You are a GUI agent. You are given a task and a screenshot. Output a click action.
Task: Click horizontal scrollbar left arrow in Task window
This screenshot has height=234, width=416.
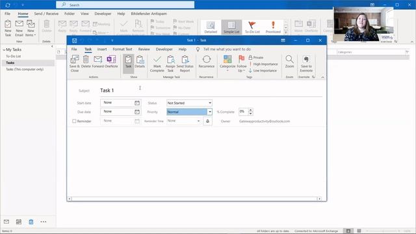click(70, 199)
